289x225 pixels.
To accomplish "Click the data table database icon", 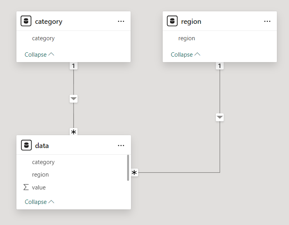I will click(26, 145).
